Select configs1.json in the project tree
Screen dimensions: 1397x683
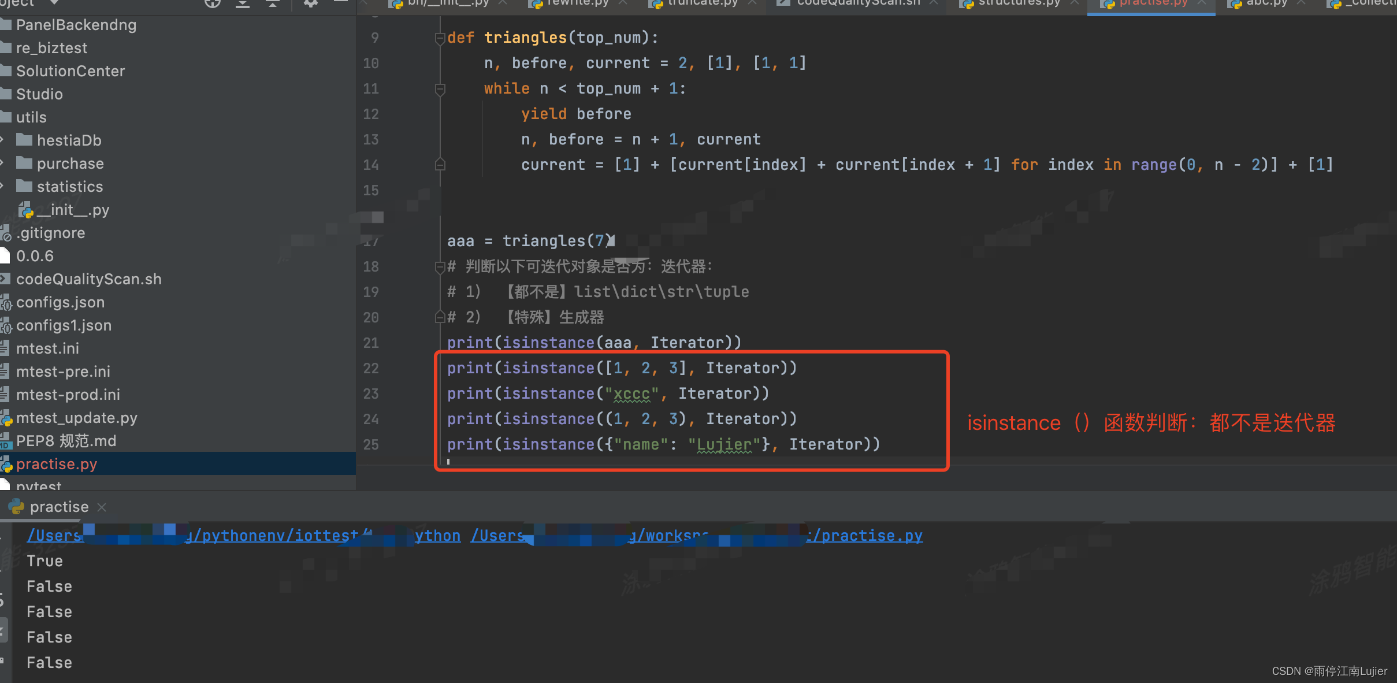point(64,325)
